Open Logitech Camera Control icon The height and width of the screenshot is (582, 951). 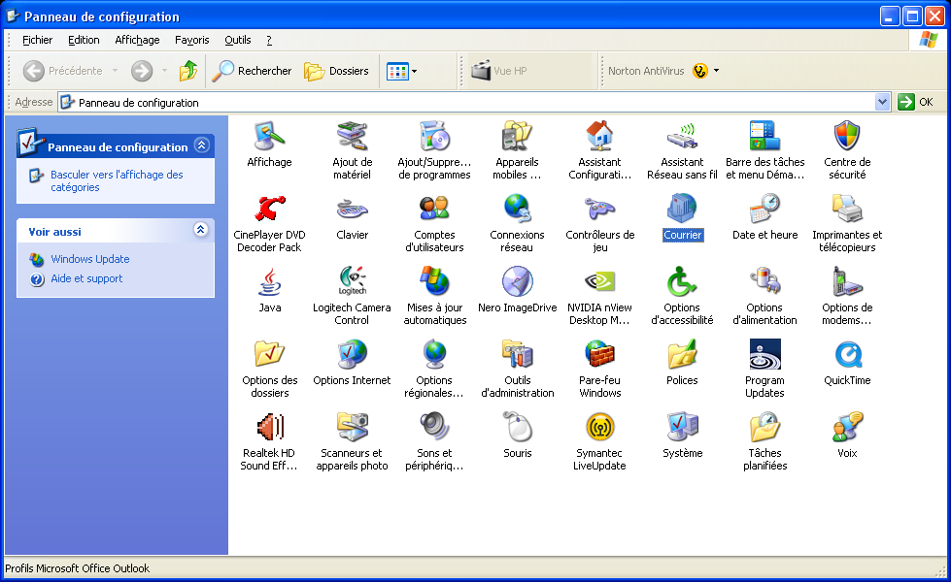(353, 282)
